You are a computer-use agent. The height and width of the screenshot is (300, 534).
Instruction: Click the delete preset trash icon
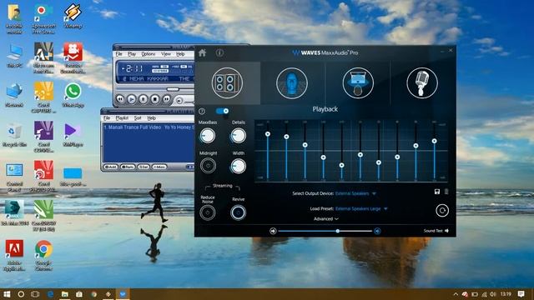[x=446, y=192]
